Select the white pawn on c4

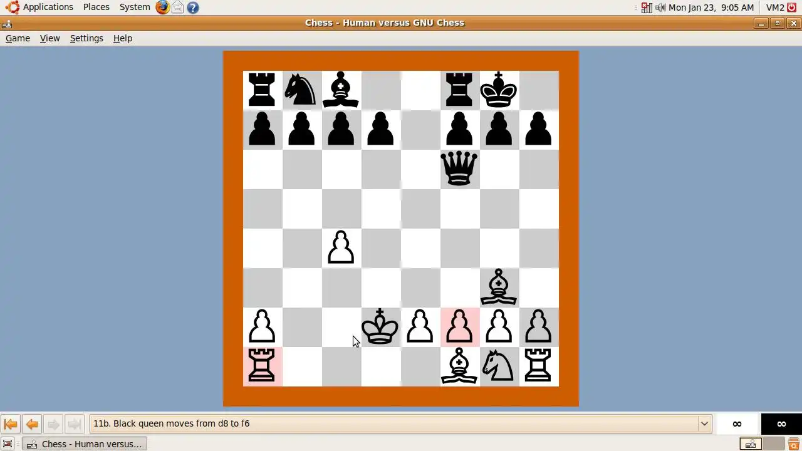pyautogui.click(x=341, y=247)
